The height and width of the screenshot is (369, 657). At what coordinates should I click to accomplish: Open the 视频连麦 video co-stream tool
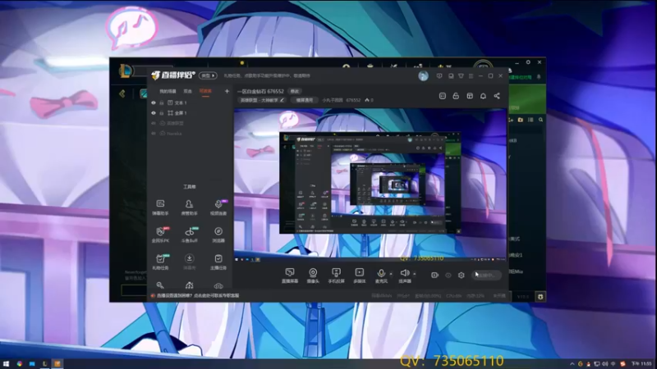pyautogui.click(x=218, y=207)
